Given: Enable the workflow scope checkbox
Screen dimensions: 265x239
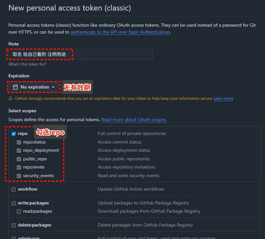Looking at the screenshot, I should 14,189.
